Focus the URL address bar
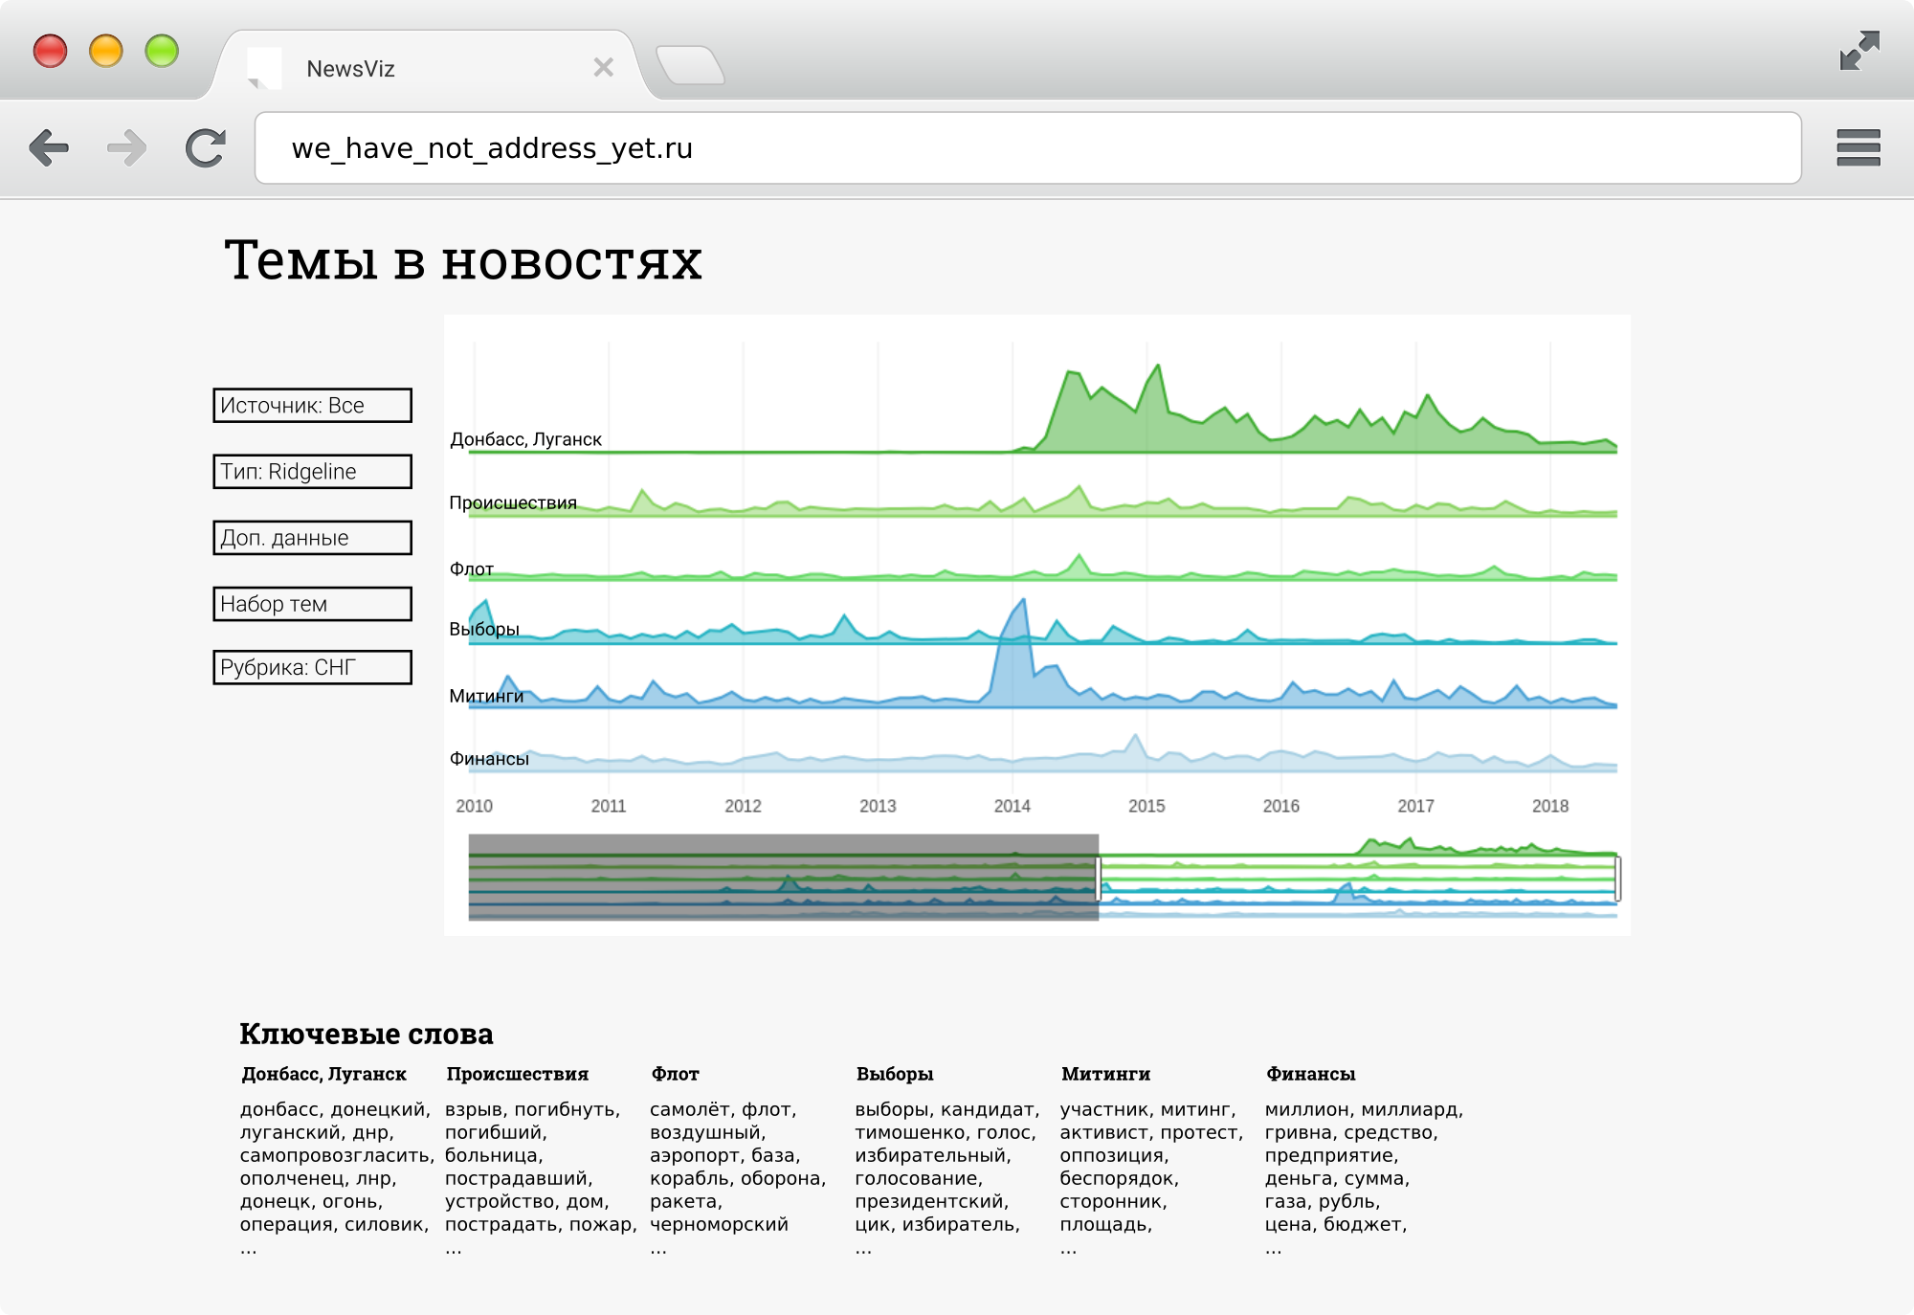 1027,148
